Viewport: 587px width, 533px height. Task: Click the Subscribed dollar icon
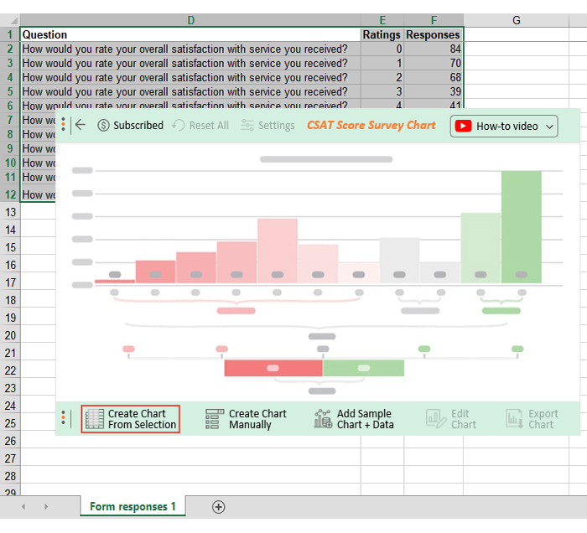pyautogui.click(x=103, y=126)
